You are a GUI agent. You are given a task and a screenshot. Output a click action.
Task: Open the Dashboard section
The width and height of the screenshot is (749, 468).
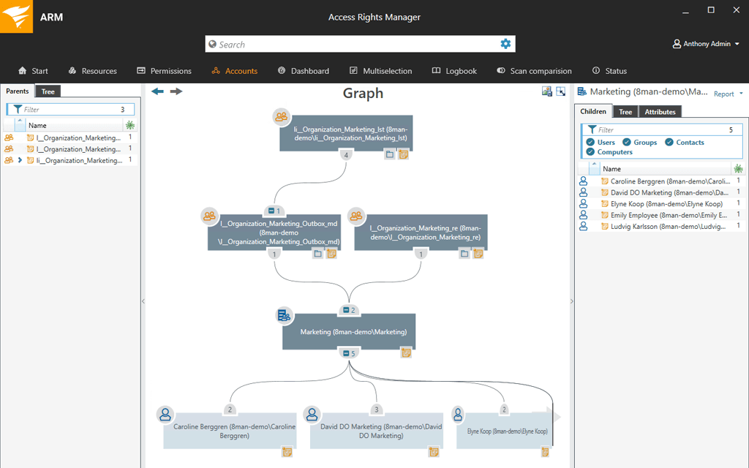pos(304,71)
